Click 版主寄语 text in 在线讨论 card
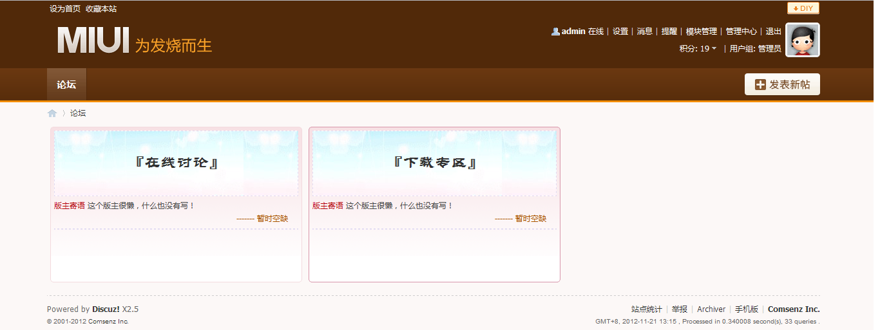Screen dimensions: 880x330 (70, 206)
